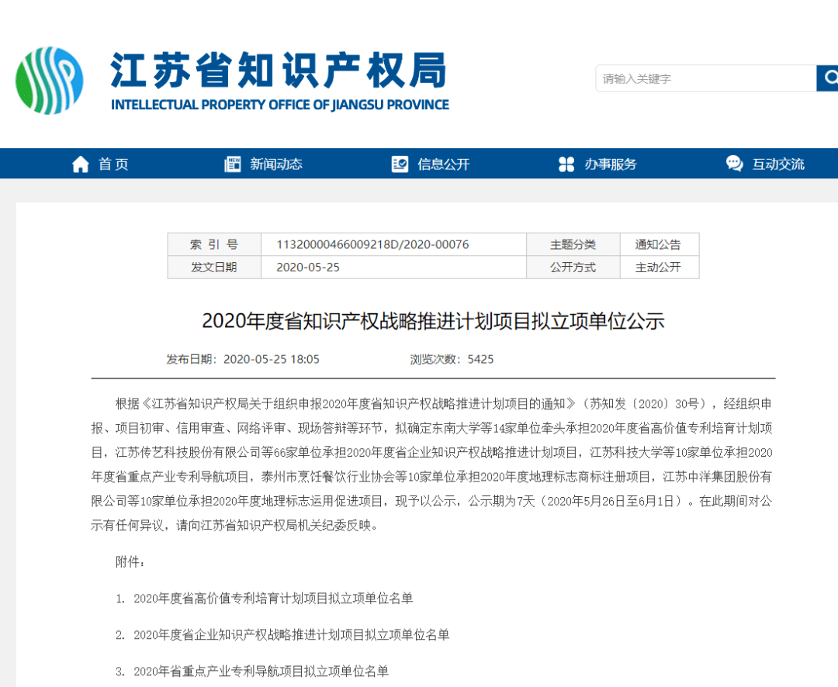Click the search magnifier button
The image size is (838, 687).
point(828,78)
